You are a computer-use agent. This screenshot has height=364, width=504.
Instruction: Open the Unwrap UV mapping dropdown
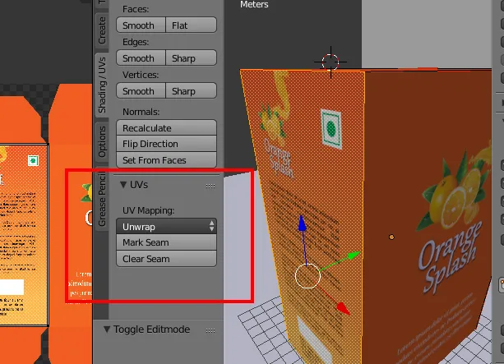click(167, 227)
